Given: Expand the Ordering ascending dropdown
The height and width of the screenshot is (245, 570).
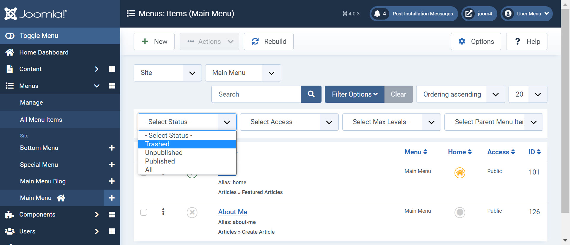Looking at the screenshot, I should [460, 94].
